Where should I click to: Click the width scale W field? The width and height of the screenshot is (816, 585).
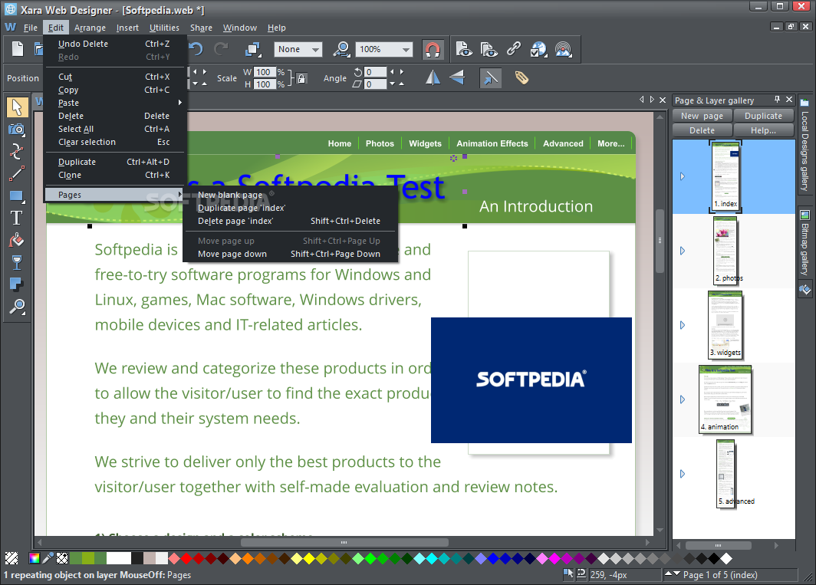tap(265, 72)
